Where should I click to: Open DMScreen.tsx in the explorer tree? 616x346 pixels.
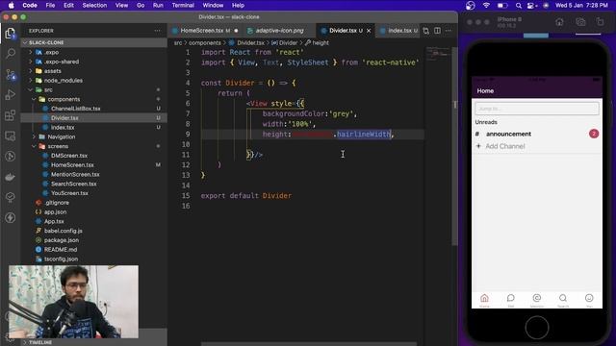69,156
